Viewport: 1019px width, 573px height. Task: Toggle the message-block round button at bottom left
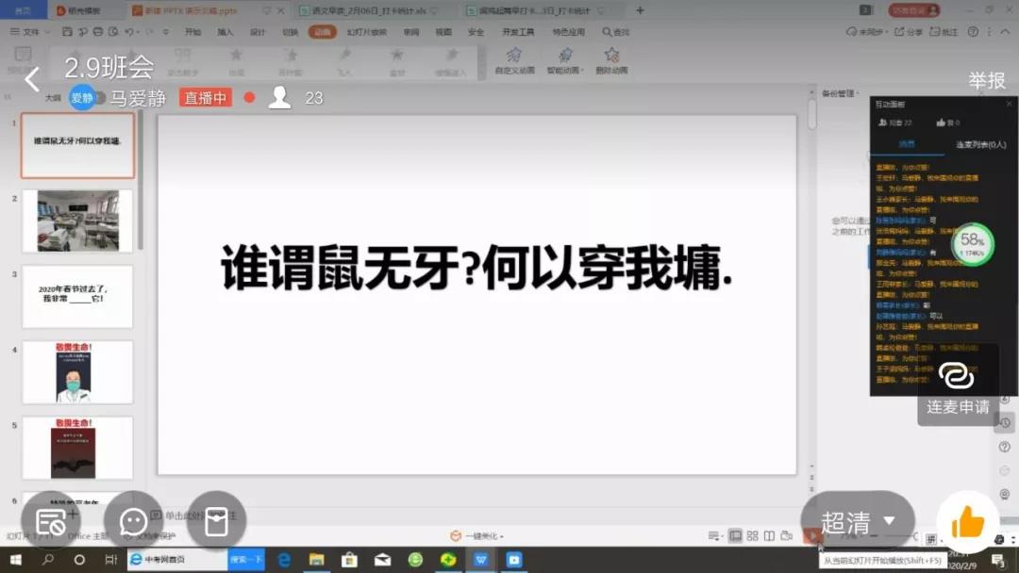[x=51, y=520]
